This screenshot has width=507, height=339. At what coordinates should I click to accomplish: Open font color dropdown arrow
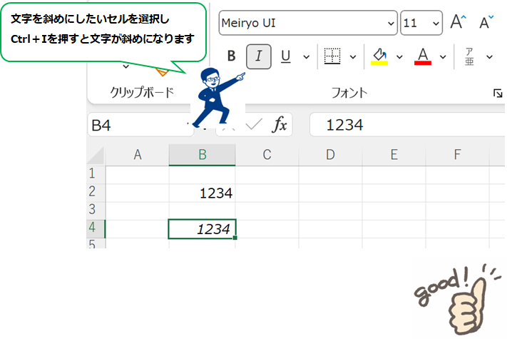[x=443, y=56]
